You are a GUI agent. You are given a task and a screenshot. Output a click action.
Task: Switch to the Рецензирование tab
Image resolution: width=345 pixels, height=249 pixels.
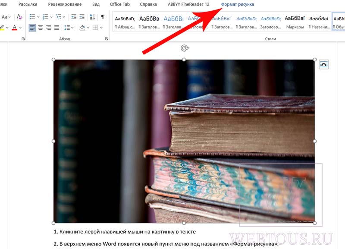[x=65, y=4]
